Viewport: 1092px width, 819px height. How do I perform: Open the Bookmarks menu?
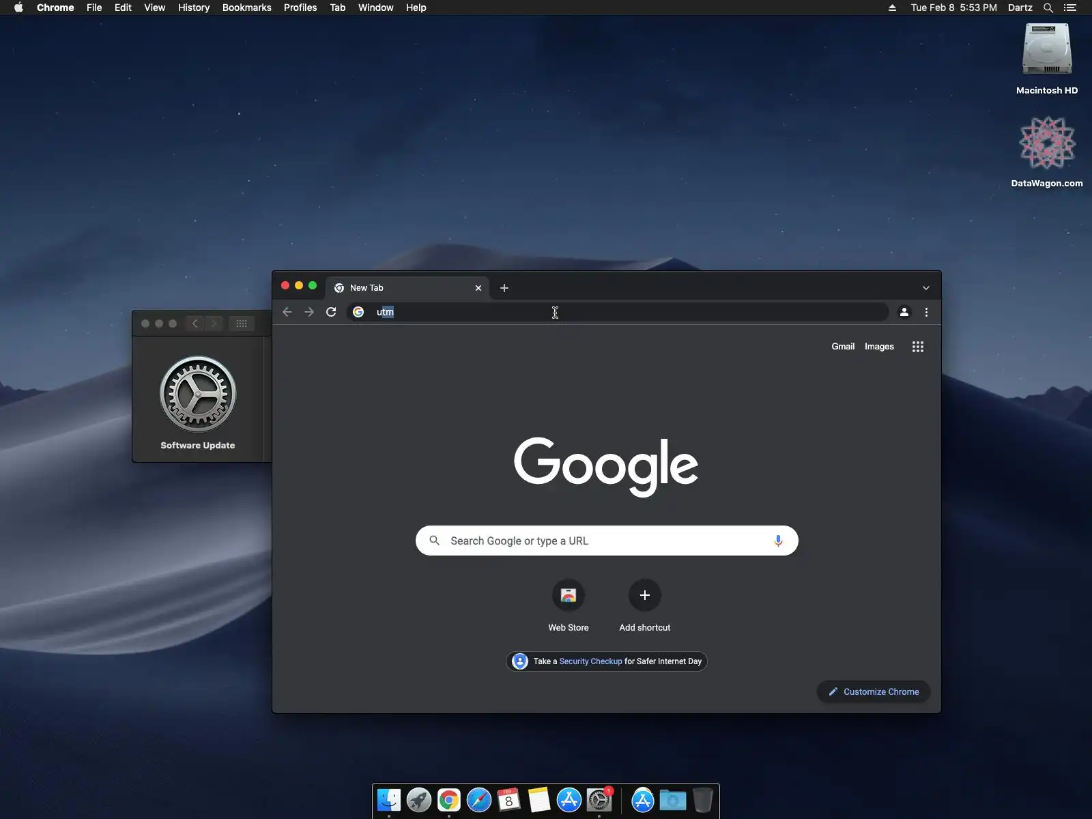click(x=247, y=8)
